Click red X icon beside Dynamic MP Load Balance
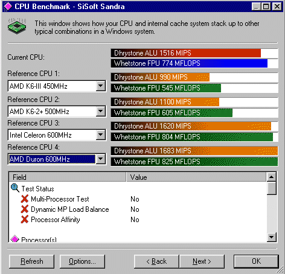 tap(25, 209)
